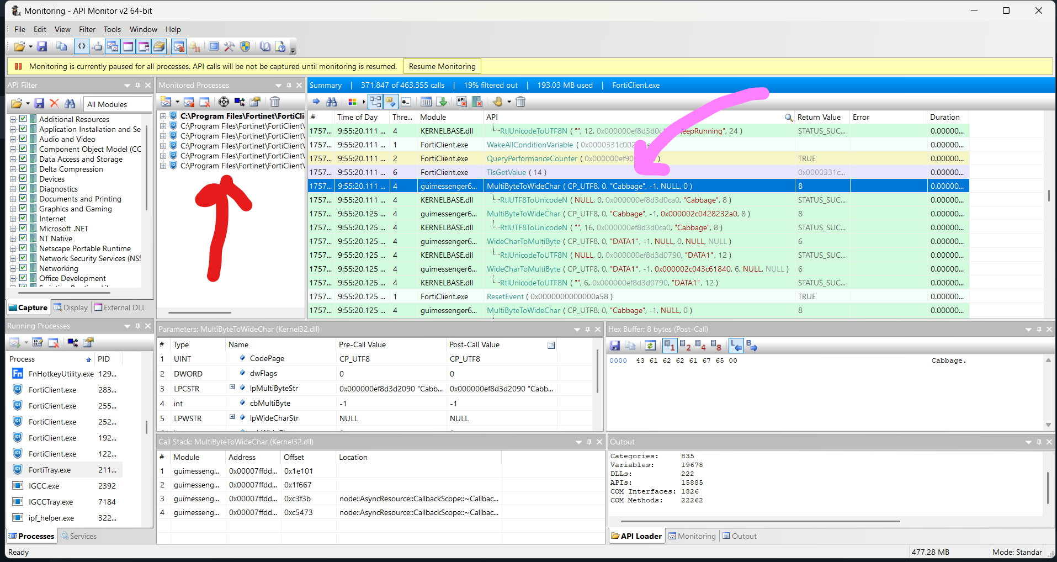Open the API Filter panel options arrow
The width and height of the screenshot is (1057, 562).
128,86
